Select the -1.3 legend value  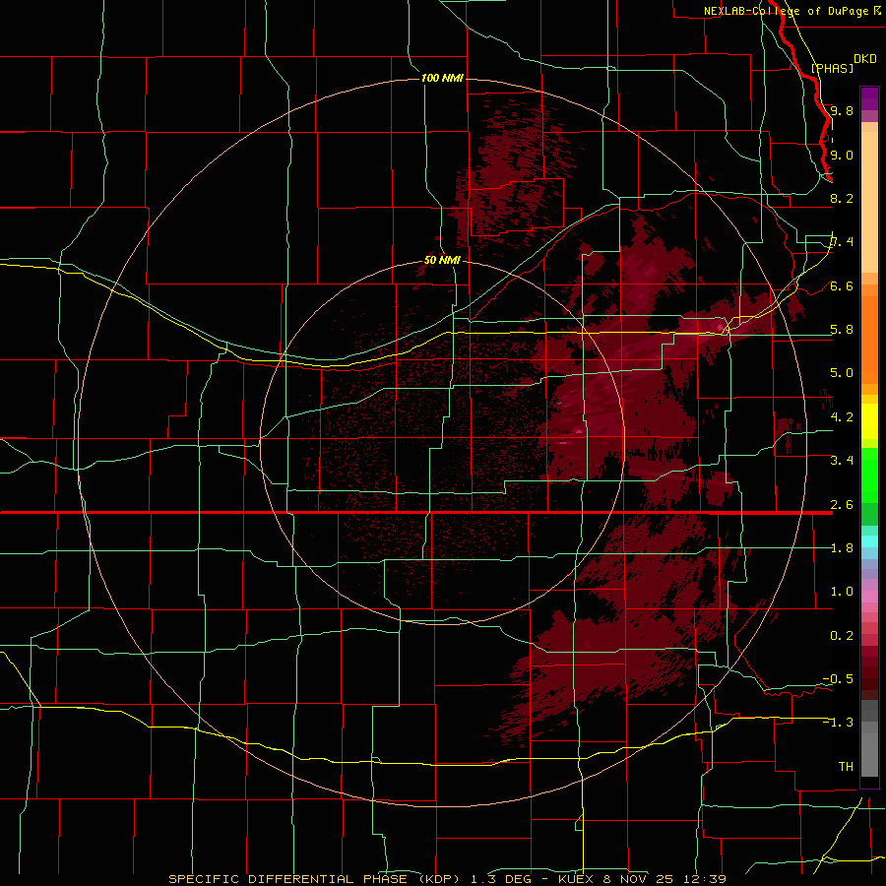pyautogui.click(x=838, y=723)
